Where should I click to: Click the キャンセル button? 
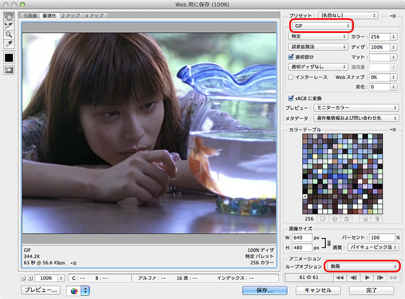coord(318,290)
